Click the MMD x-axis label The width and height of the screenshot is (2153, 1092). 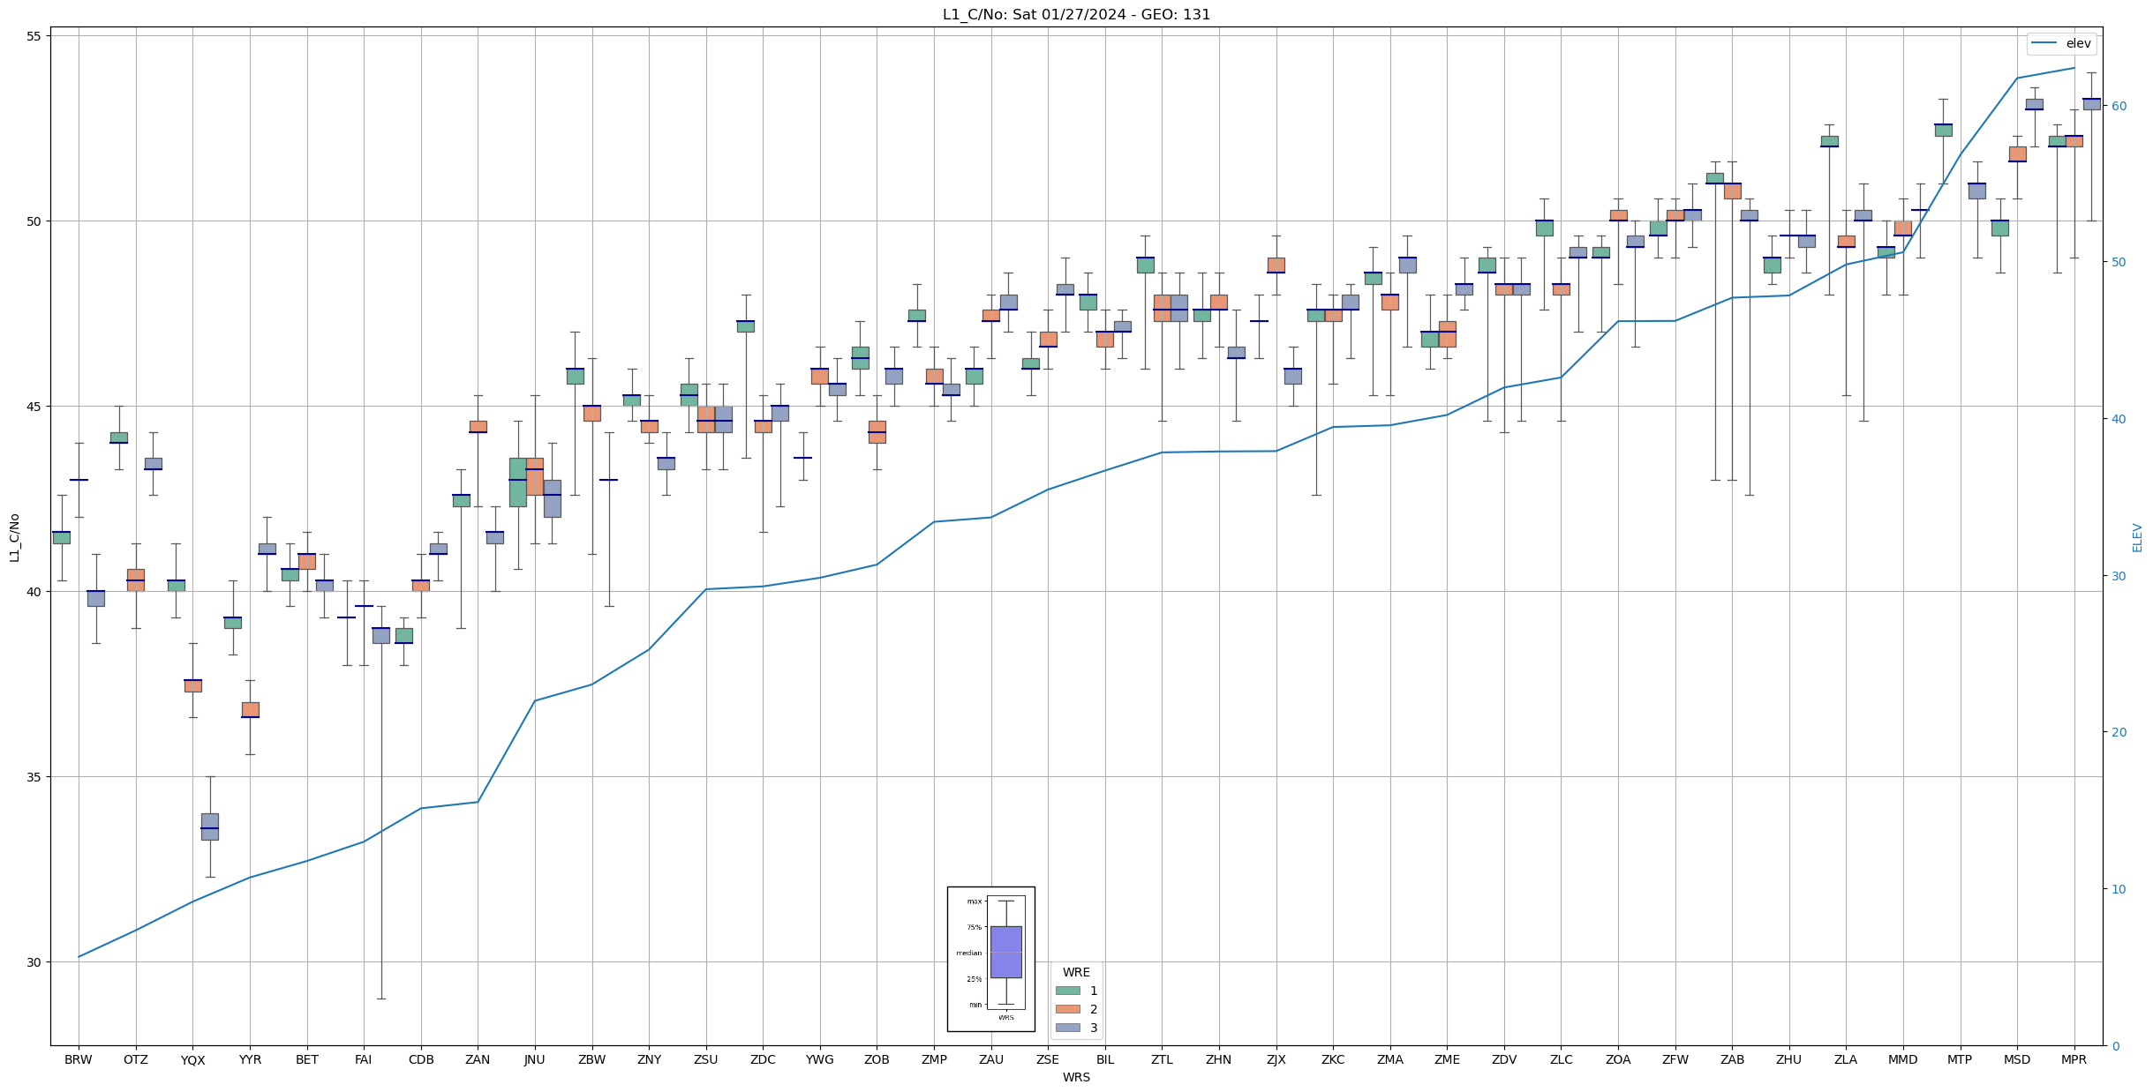(x=1903, y=1059)
